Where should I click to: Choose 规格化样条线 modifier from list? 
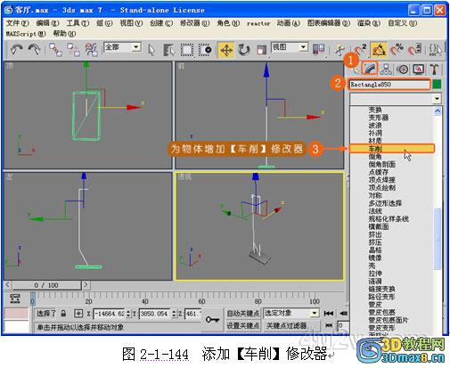pyautogui.click(x=389, y=219)
